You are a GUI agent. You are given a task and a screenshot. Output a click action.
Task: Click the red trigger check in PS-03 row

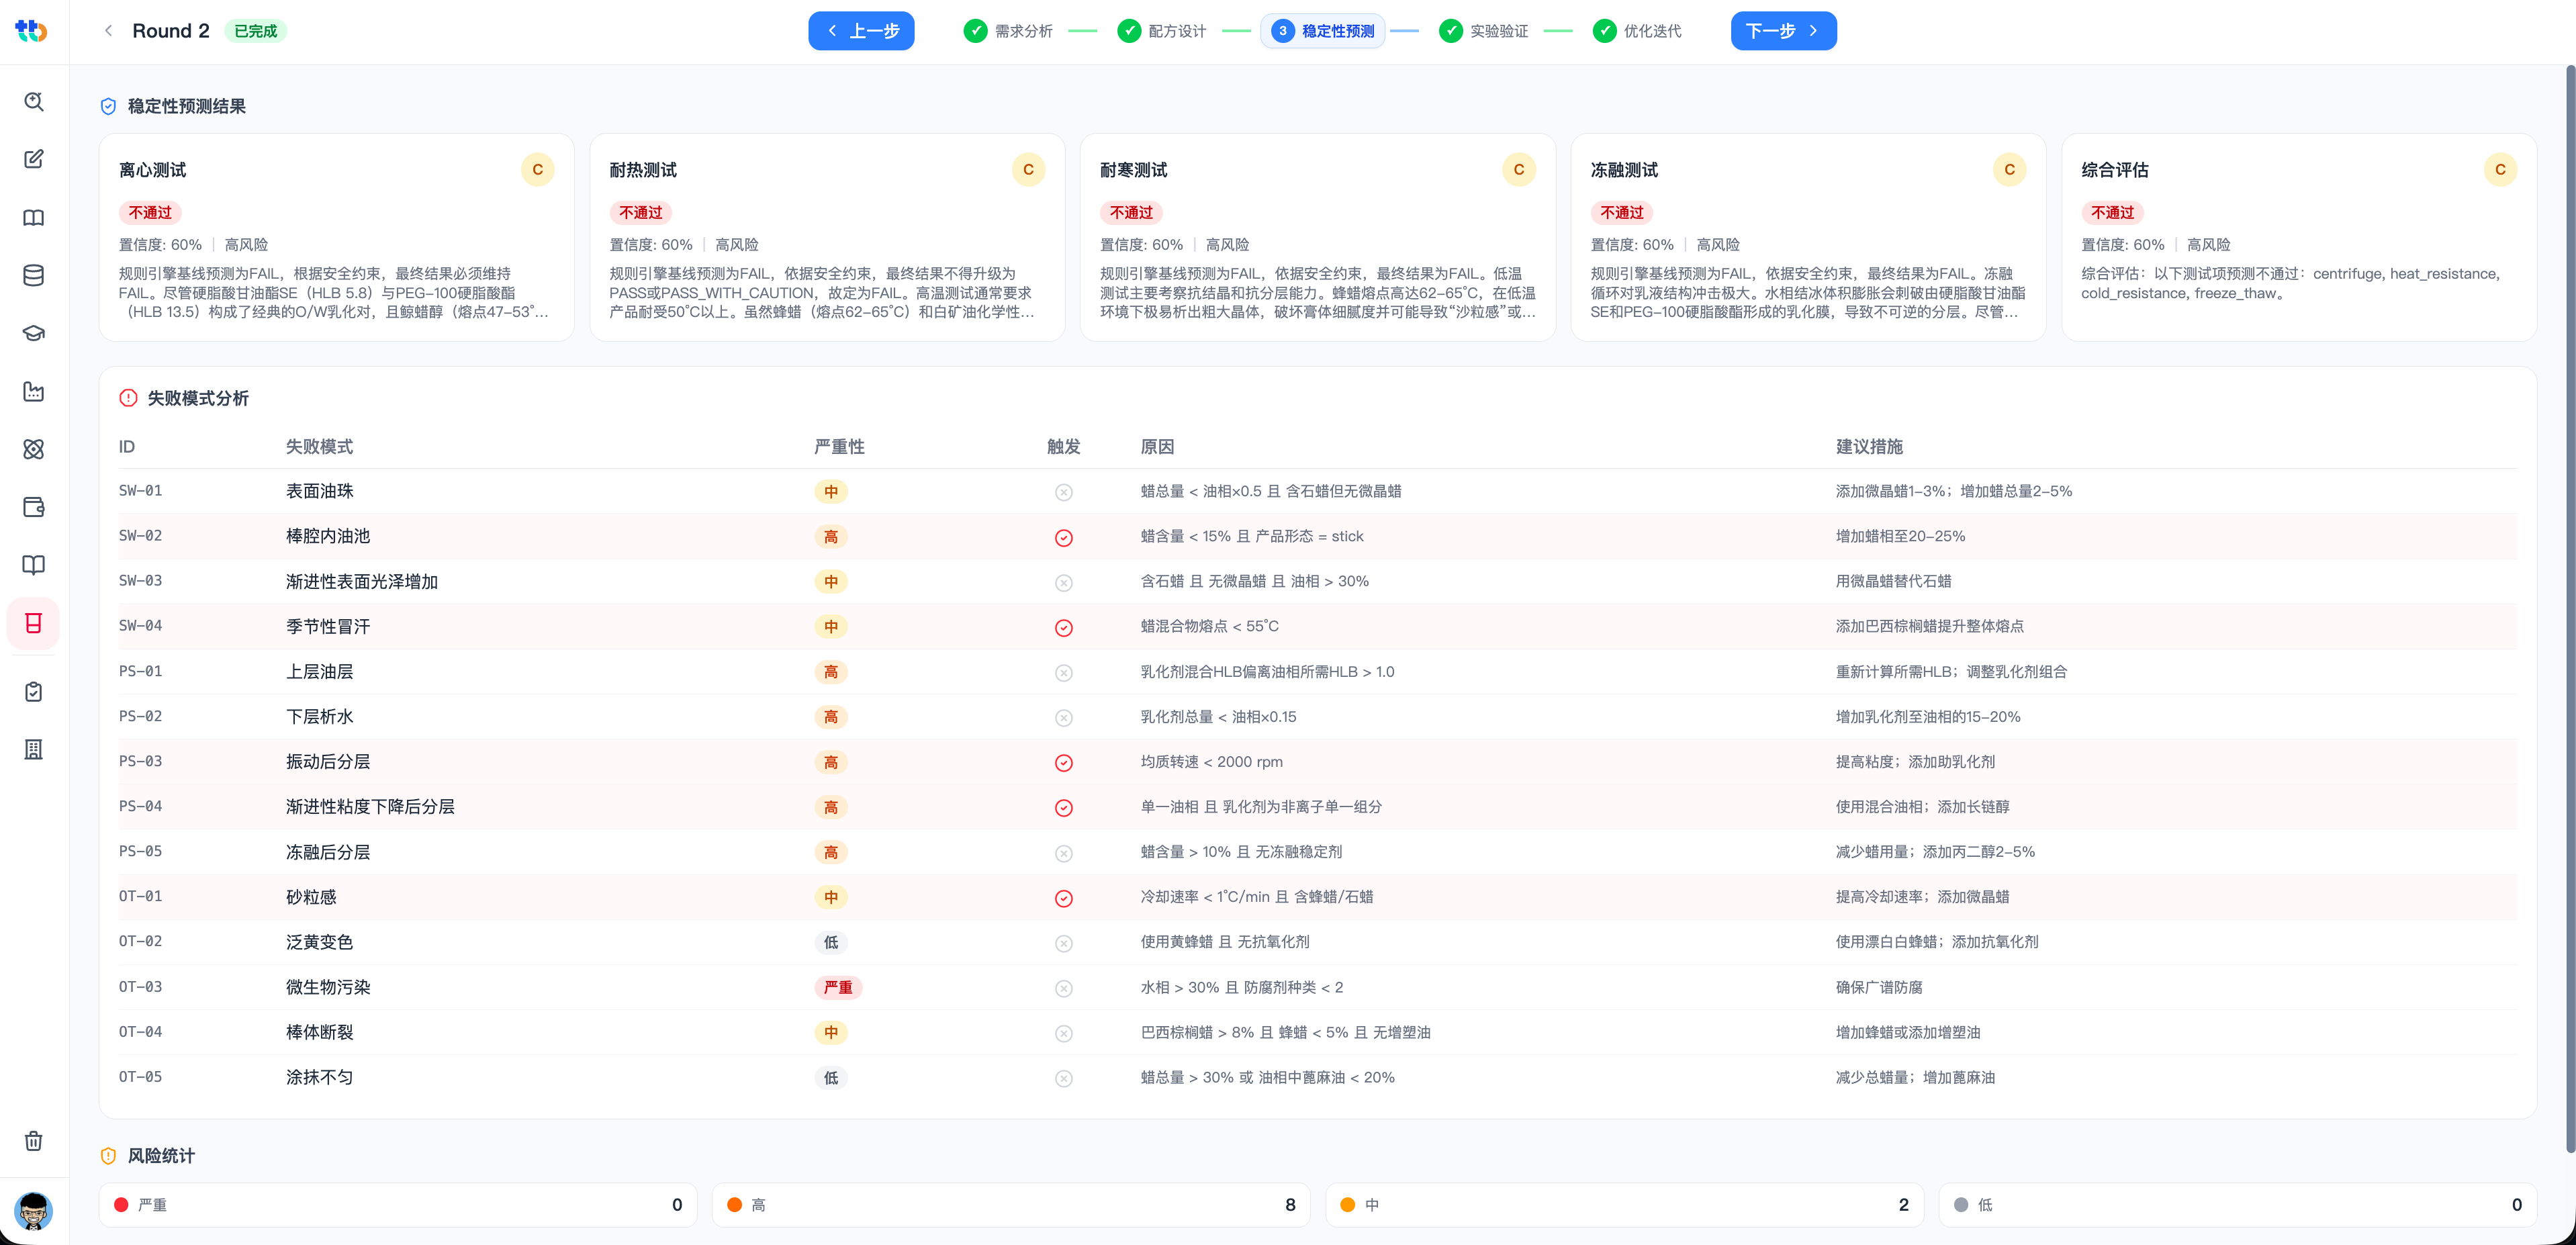1064,763
